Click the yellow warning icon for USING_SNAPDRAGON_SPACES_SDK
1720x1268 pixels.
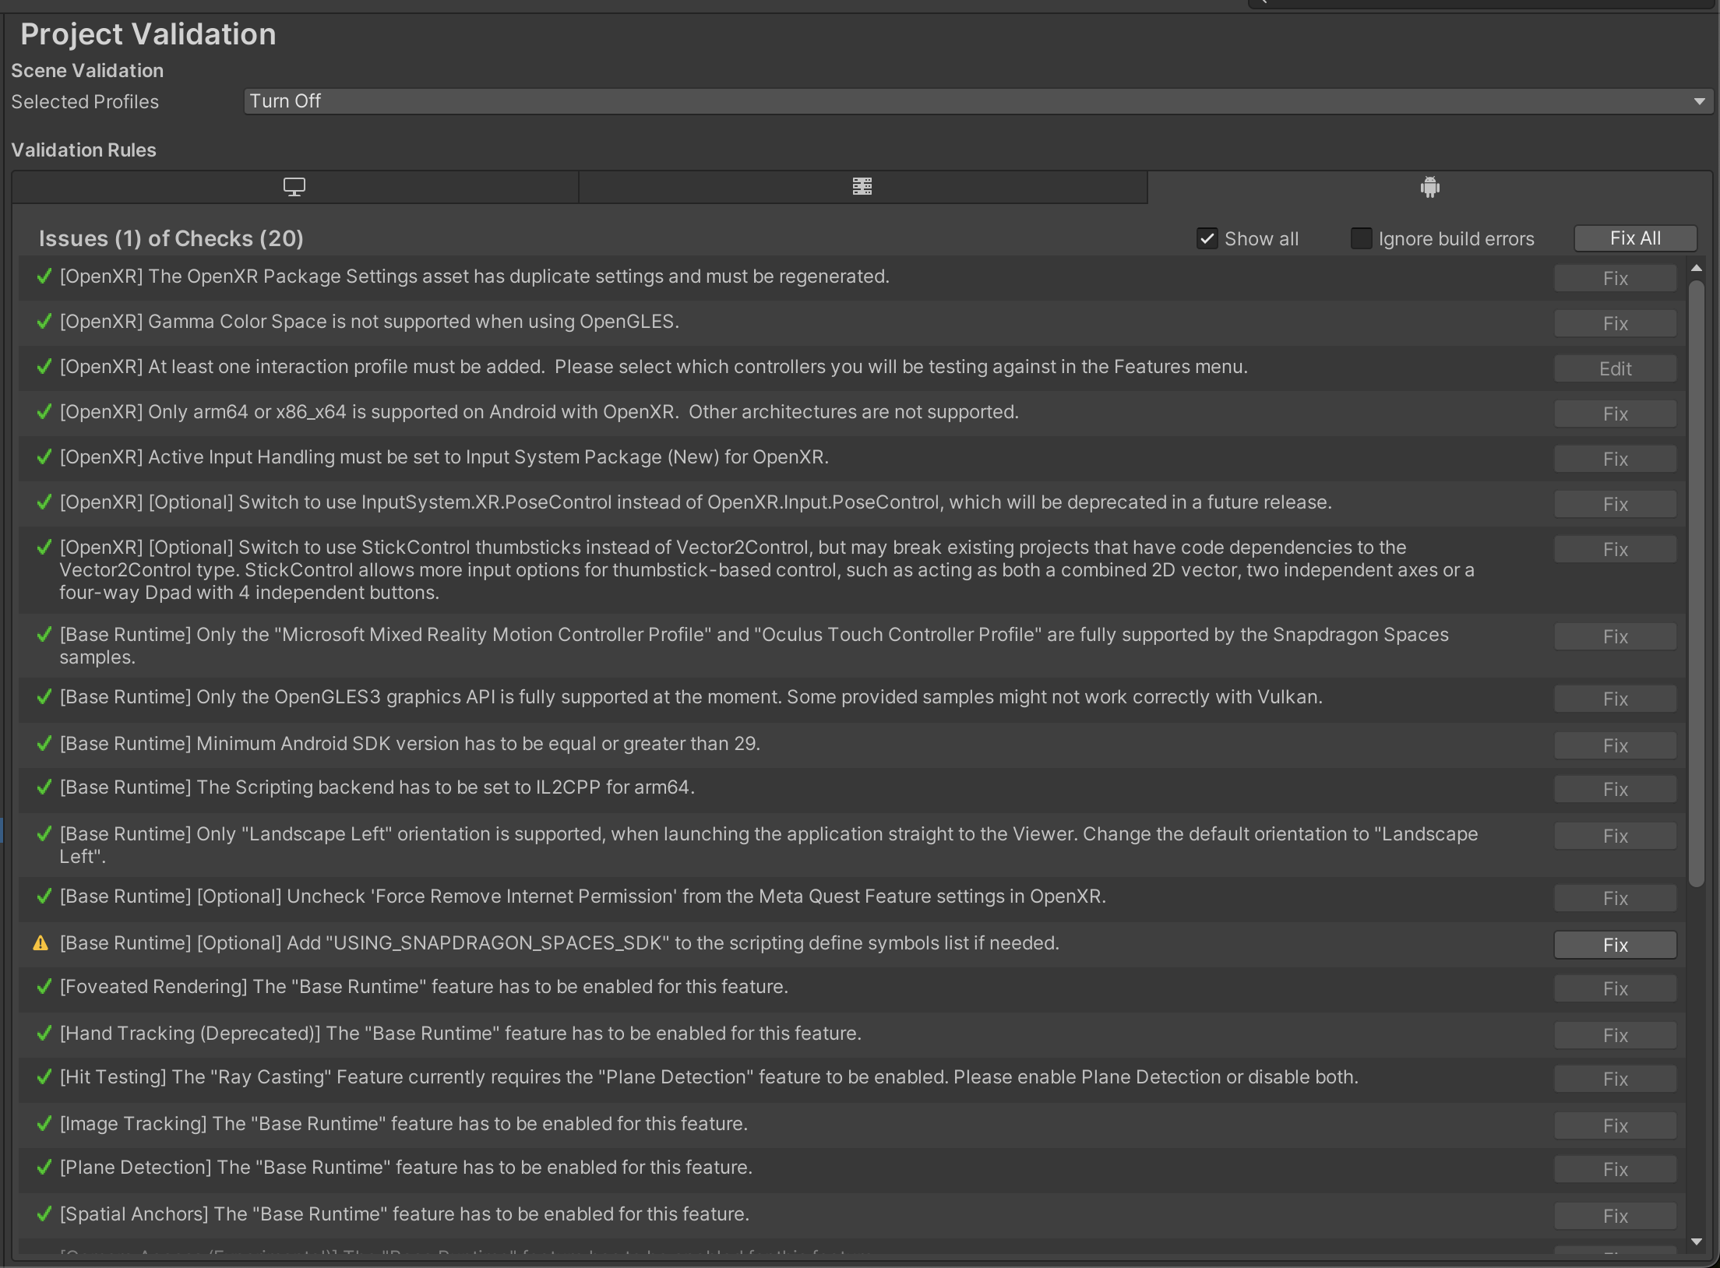[x=41, y=944]
